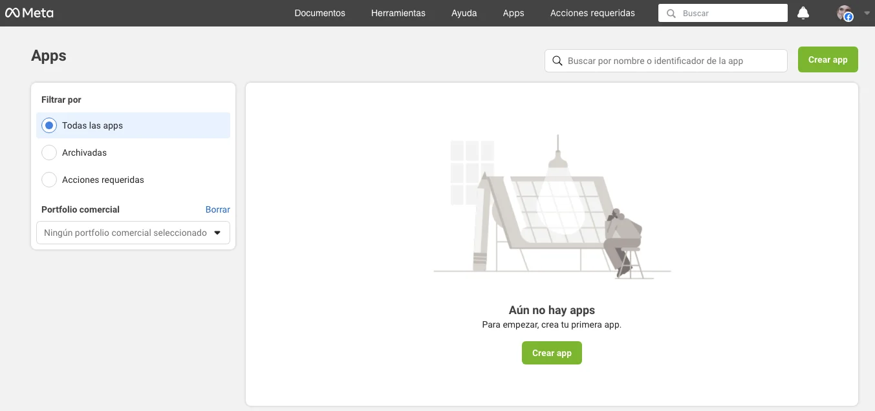
Task: Click the Borrar link
Action: click(218, 209)
